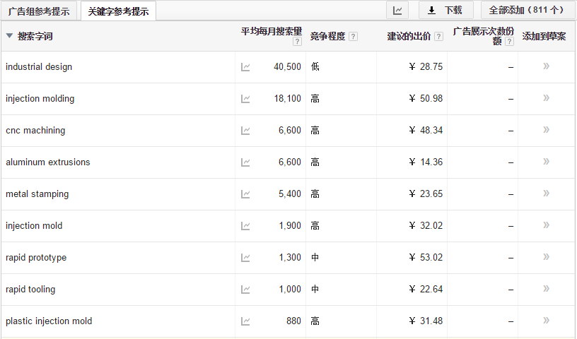Click search volume value 5,400
The image size is (577, 339).
(x=290, y=194)
